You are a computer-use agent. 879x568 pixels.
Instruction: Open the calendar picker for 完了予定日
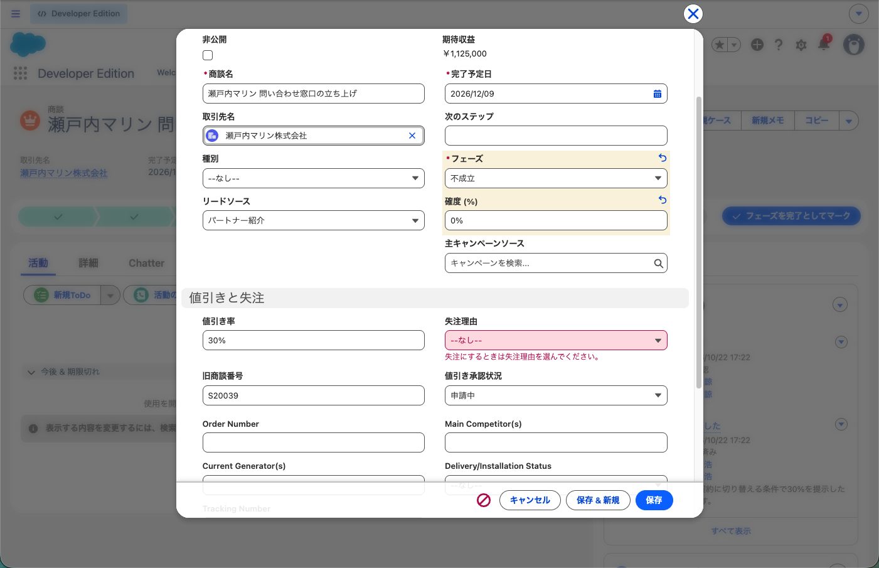(657, 94)
